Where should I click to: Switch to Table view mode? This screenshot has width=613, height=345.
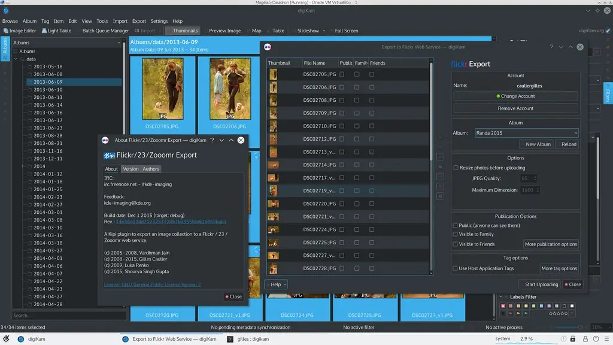point(278,31)
